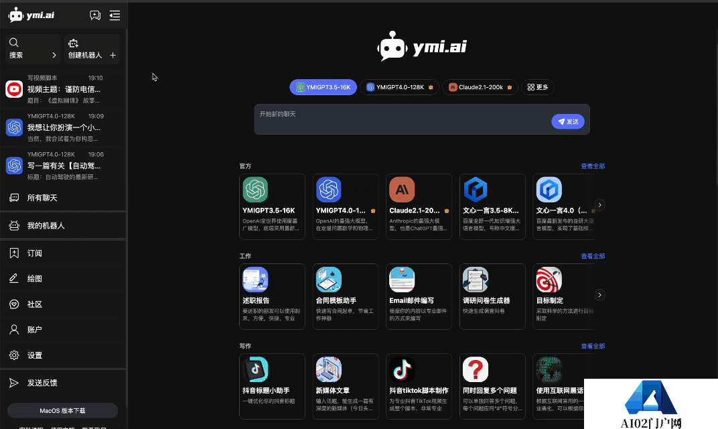Open 我的机器人 in the sidebar
The image size is (718, 429).
pyautogui.click(x=63, y=225)
